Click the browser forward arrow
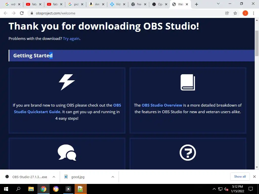The image size is (259, 194). click(x=14, y=13)
